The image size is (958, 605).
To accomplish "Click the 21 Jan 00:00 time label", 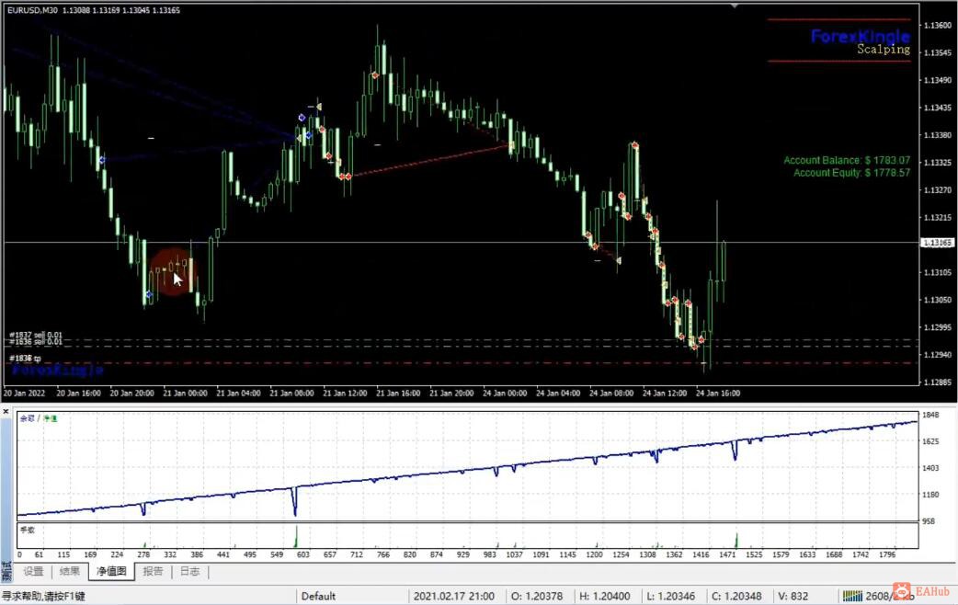I will pos(185,393).
